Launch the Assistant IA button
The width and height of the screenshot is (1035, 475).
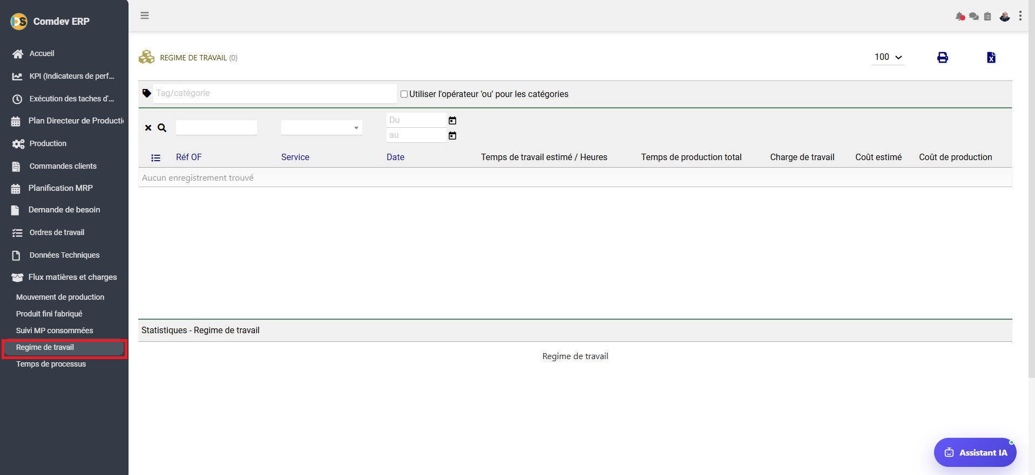(x=975, y=452)
